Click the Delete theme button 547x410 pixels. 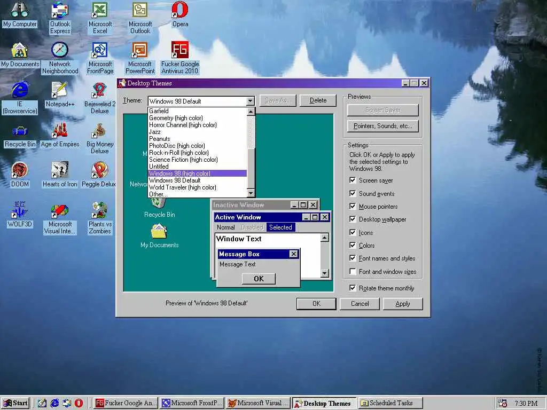(x=318, y=100)
